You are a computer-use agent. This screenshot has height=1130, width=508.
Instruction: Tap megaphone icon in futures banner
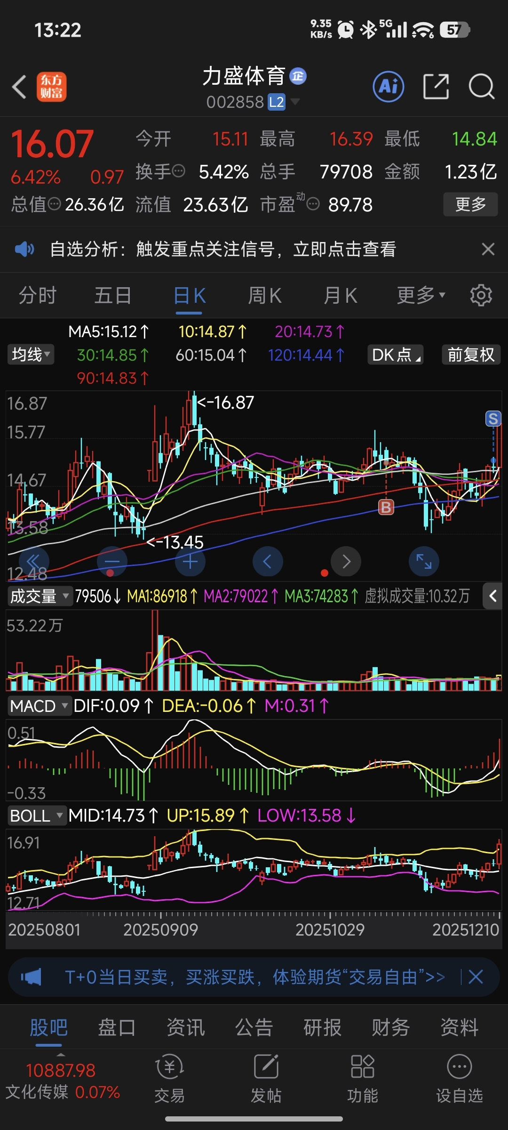click(x=31, y=977)
